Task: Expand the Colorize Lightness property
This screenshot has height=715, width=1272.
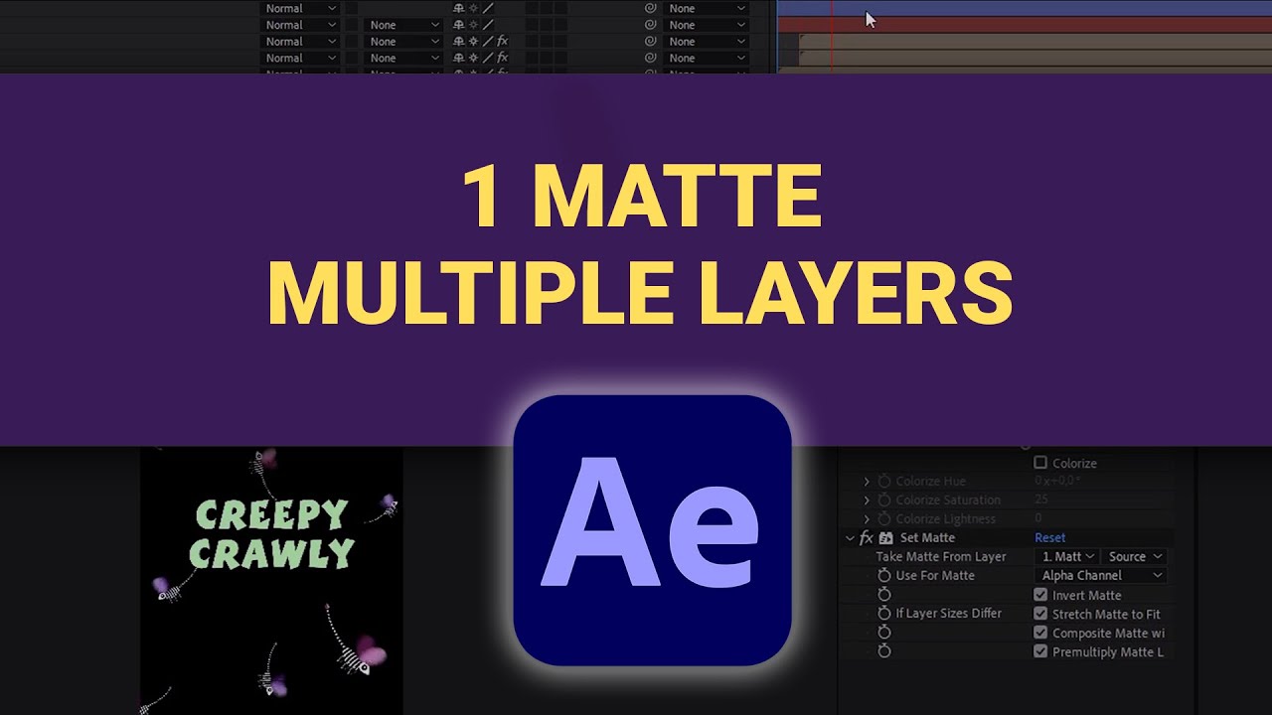Action: coord(867,519)
